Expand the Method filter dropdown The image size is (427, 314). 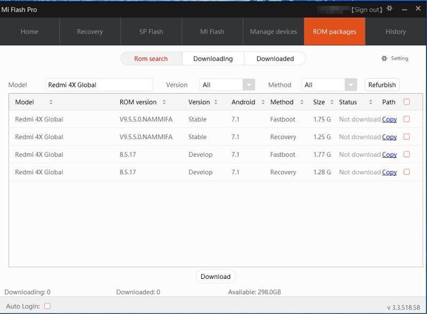[x=350, y=85]
